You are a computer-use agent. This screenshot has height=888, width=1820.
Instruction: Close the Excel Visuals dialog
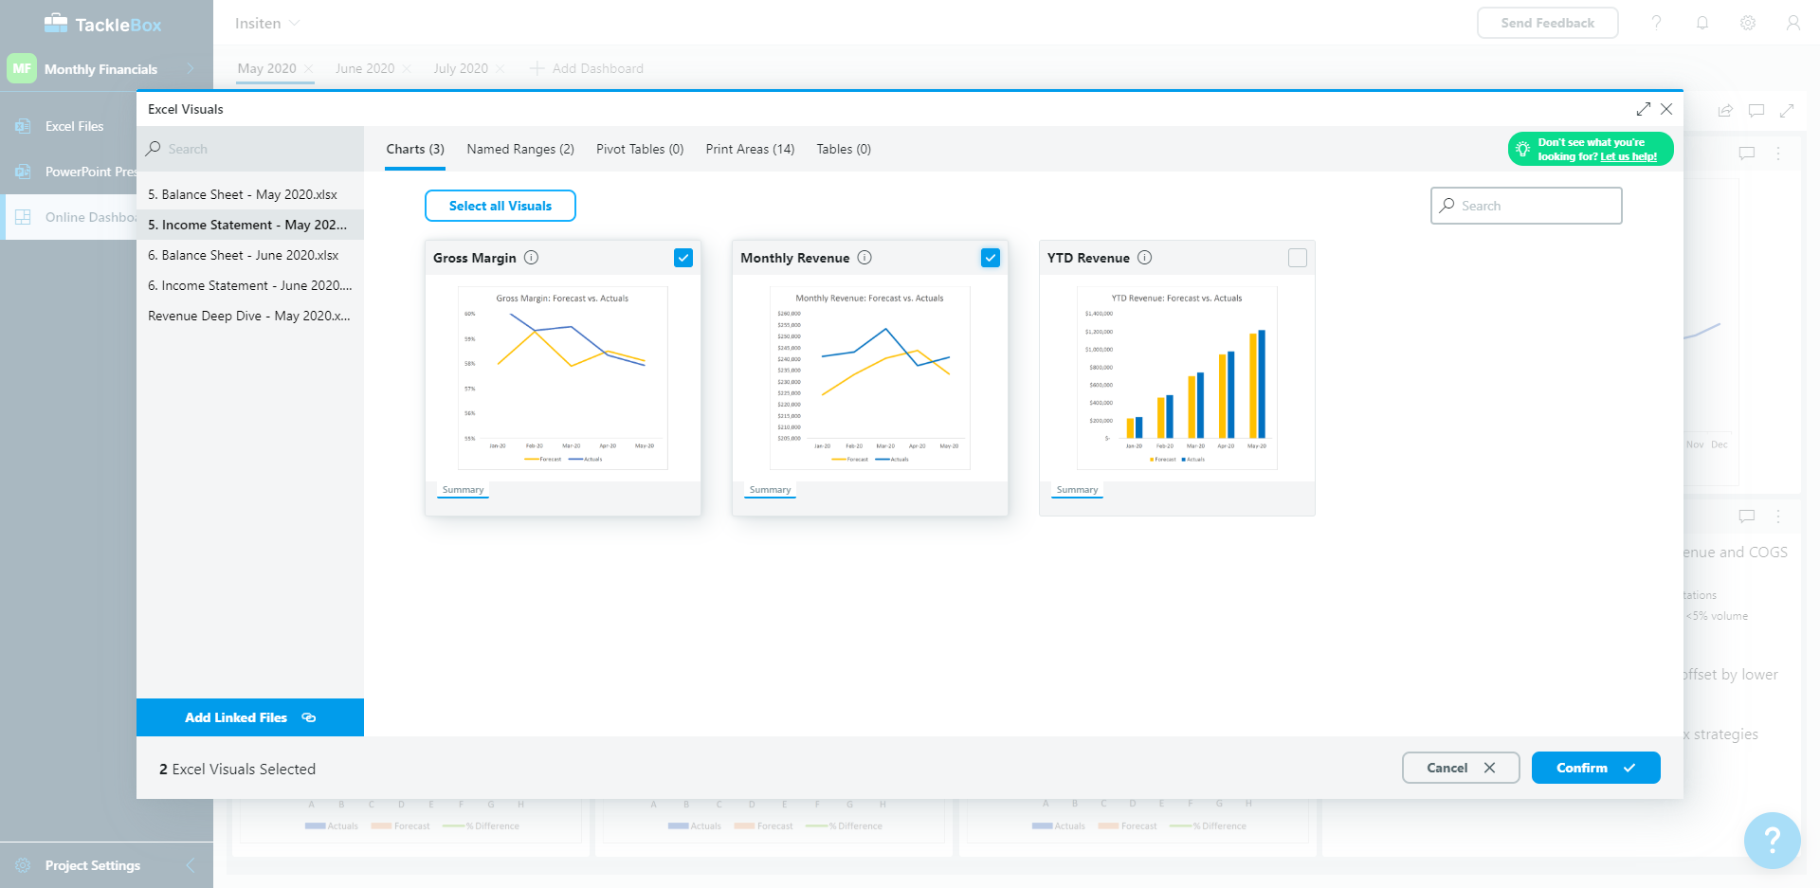click(1666, 109)
